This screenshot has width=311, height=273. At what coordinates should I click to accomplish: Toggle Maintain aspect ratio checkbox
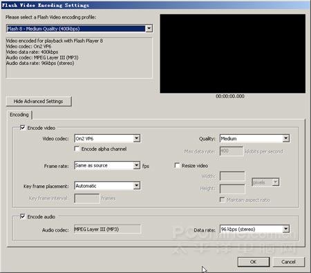click(222, 200)
